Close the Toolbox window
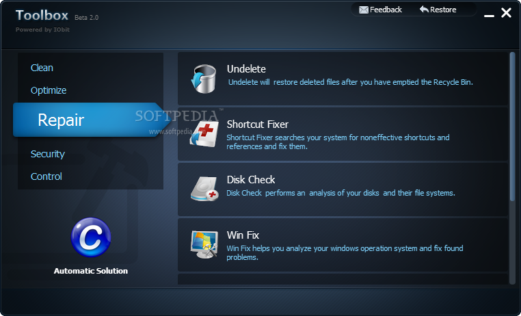The image size is (521, 316). (506, 13)
